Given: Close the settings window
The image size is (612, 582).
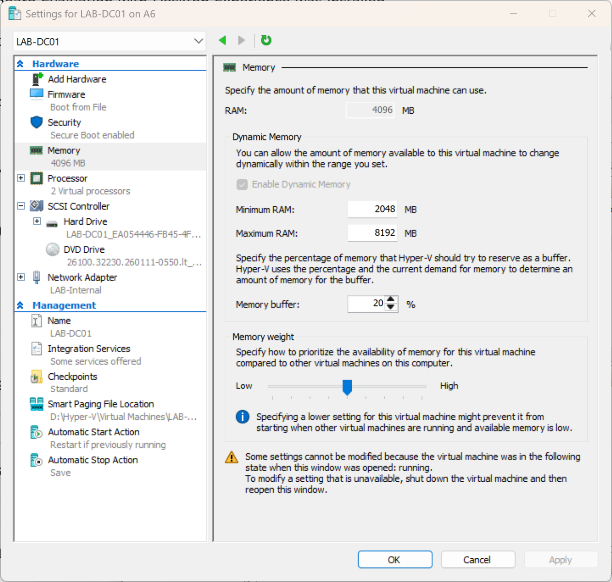Looking at the screenshot, I should (592, 14).
